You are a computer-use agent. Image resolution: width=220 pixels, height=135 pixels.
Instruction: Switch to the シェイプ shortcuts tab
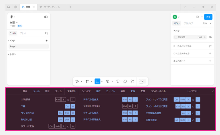tap(86, 91)
